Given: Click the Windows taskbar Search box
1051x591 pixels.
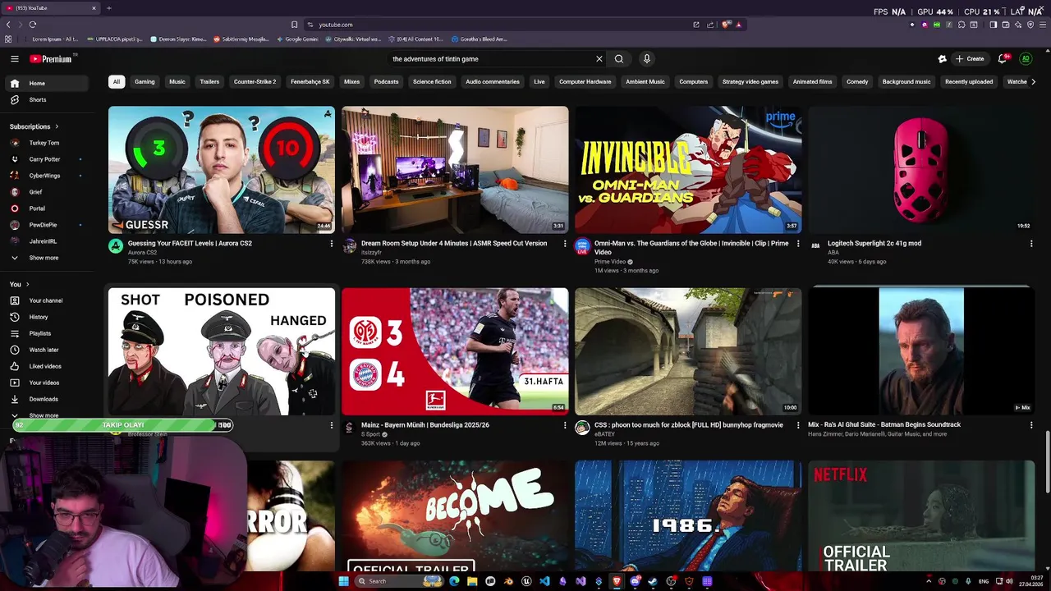Looking at the screenshot, I should click(400, 581).
